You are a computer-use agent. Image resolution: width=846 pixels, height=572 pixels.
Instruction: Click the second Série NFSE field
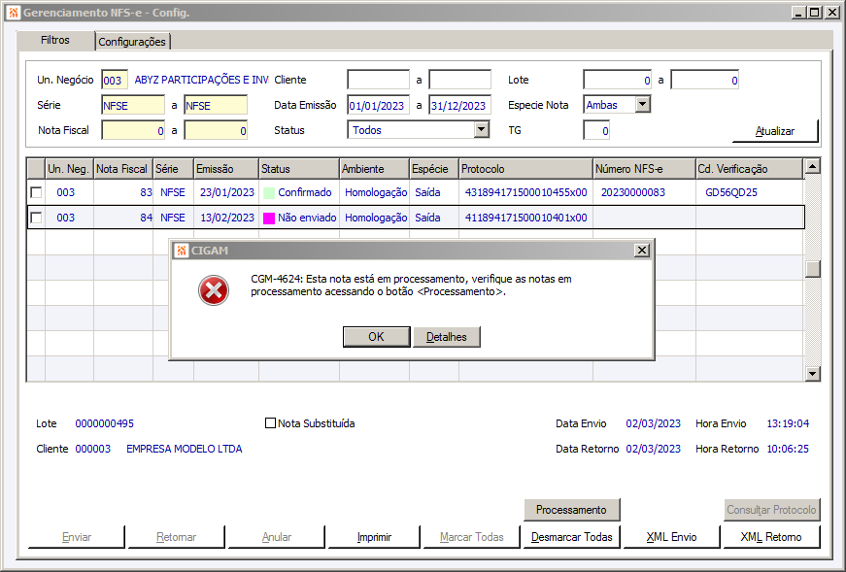(216, 105)
